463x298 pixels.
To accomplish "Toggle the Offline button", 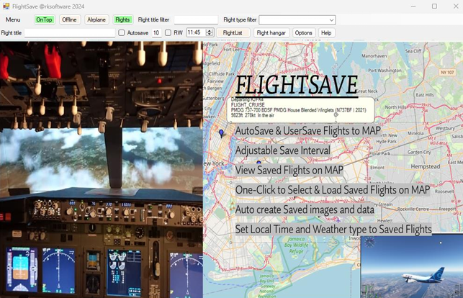I will click(x=69, y=19).
